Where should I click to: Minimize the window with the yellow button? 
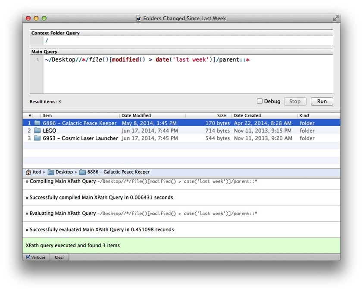[x=36, y=18]
